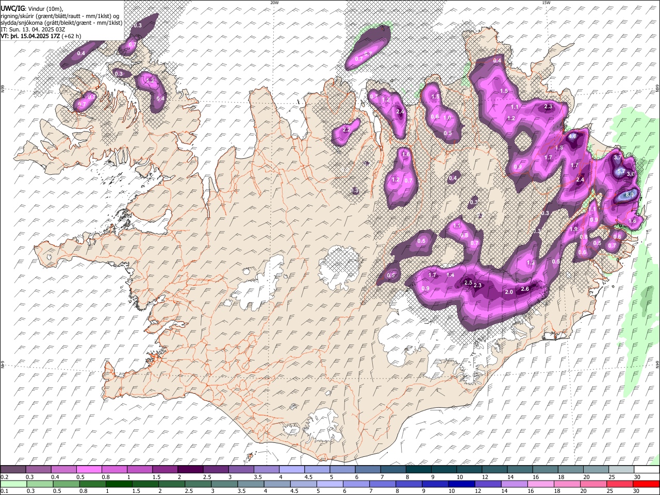Pick the bright red swatch after 30 in lower legend
This screenshot has width=660, height=495.
point(646,484)
